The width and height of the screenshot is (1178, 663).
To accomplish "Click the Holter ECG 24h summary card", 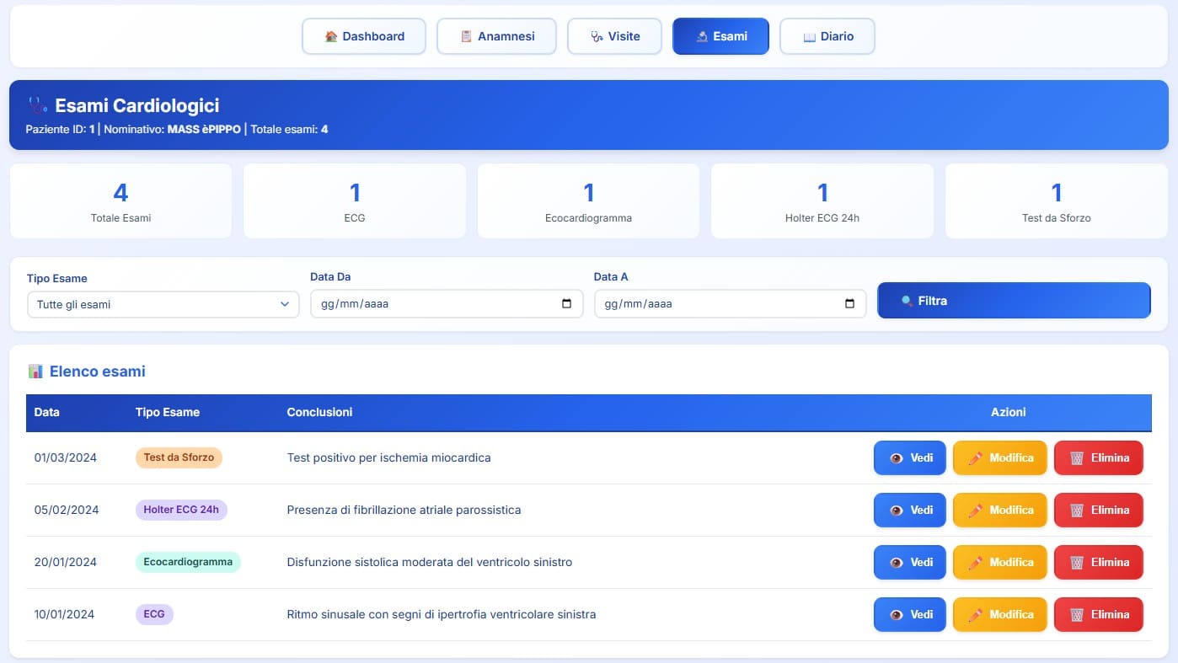I will coord(822,201).
